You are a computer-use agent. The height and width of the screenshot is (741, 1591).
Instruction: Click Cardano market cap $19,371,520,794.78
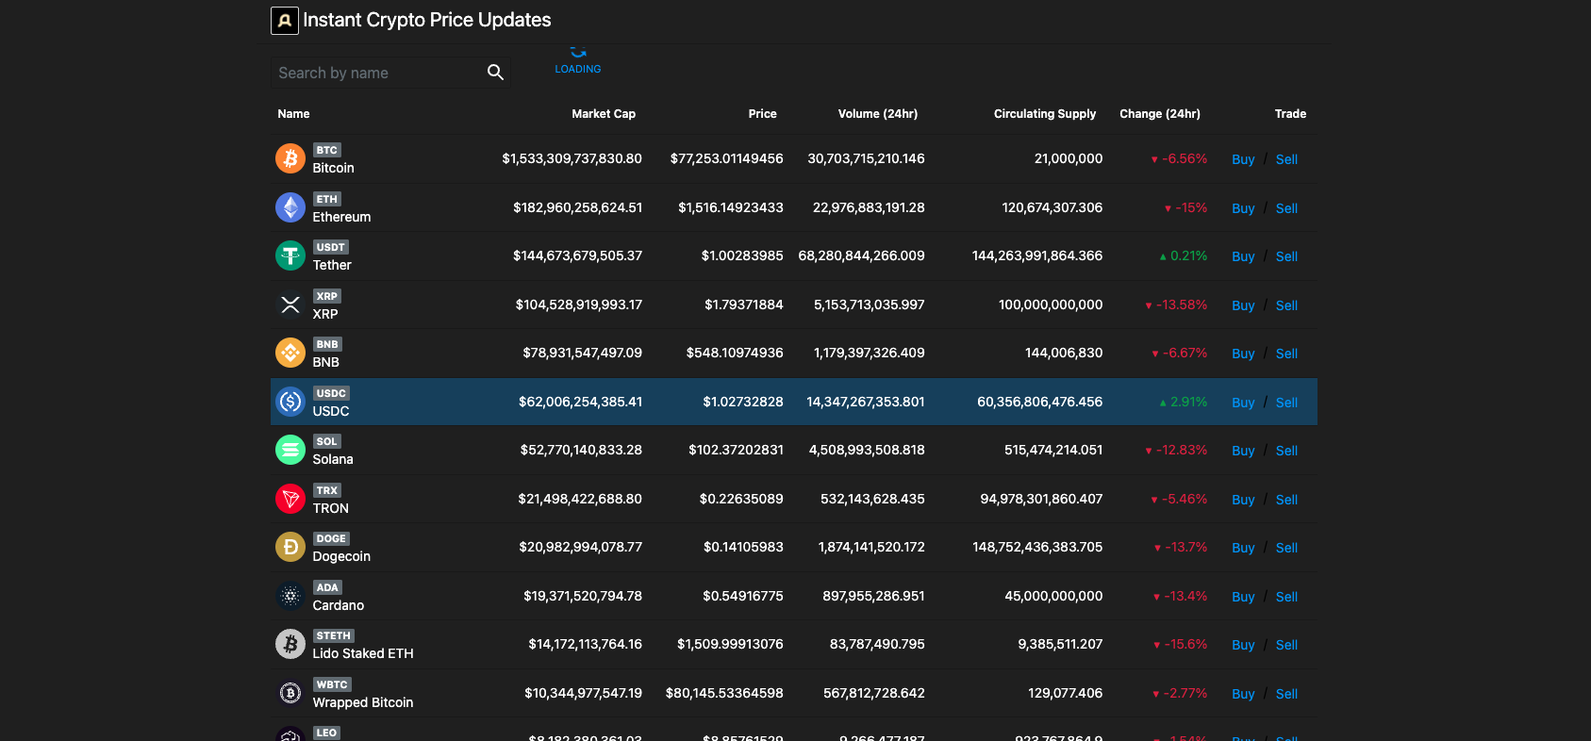pos(583,596)
